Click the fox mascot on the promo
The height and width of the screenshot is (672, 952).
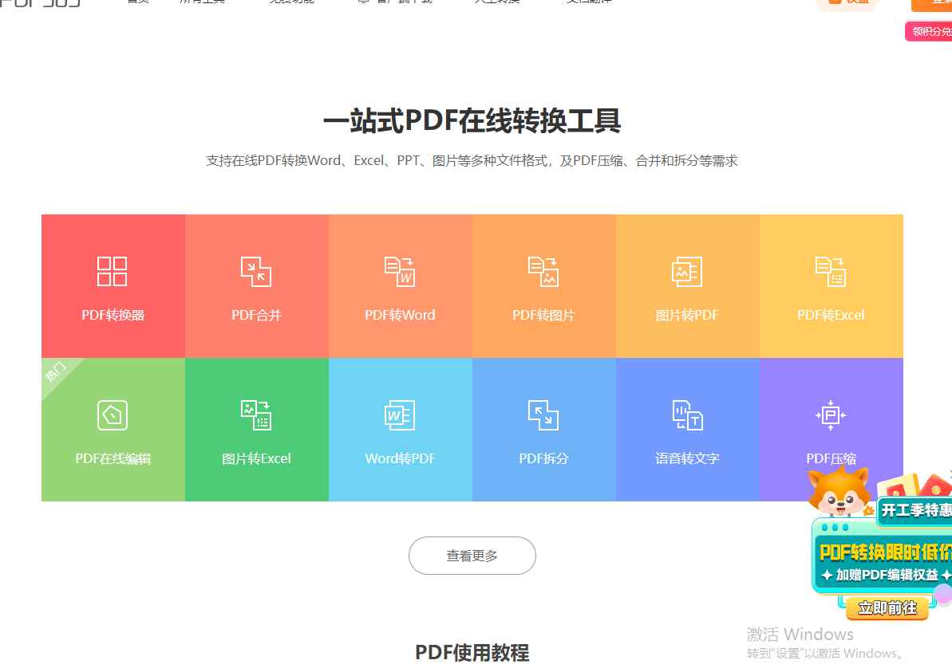pyautogui.click(x=839, y=491)
